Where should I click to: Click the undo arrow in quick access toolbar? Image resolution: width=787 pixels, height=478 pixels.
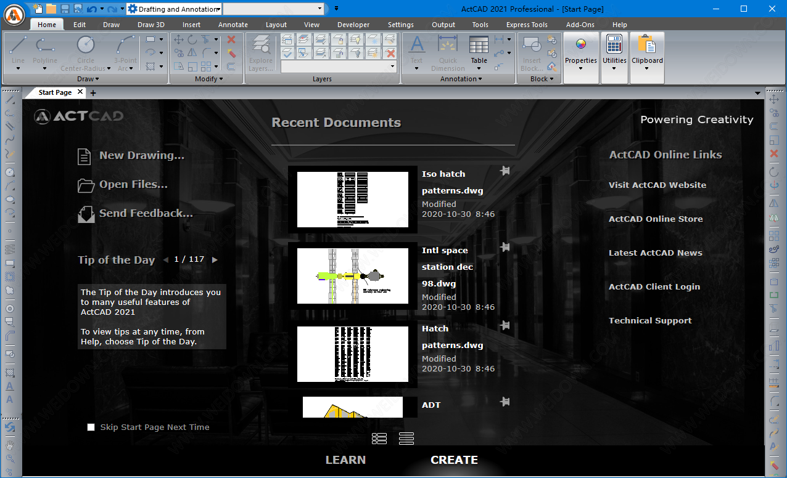91,9
